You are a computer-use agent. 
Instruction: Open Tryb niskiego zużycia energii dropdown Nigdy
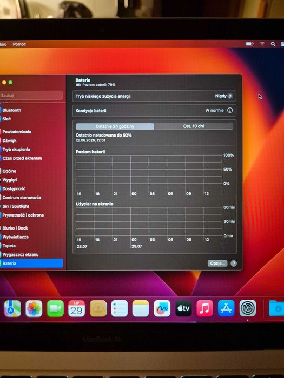223,96
